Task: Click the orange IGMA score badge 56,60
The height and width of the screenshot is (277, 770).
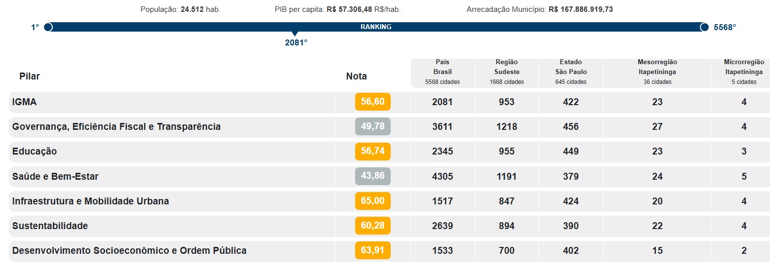Action: click(372, 102)
